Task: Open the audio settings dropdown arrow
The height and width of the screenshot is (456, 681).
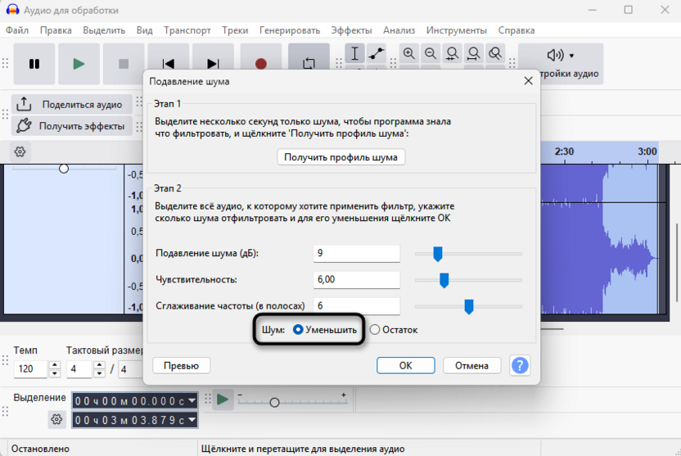Action: coord(571,56)
